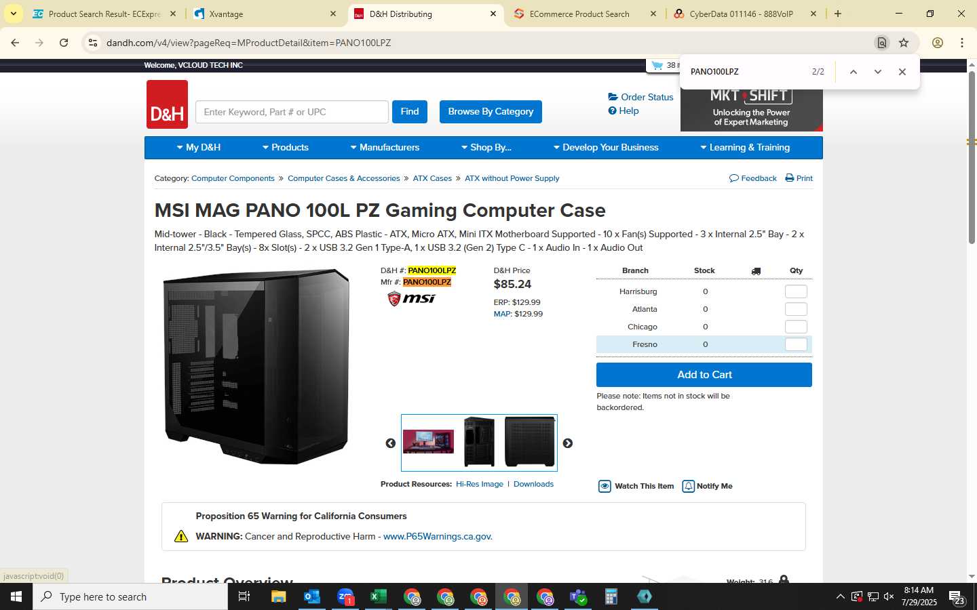Open File Explorer from the taskbar
The width and height of the screenshot is (977, 610).
278,596
